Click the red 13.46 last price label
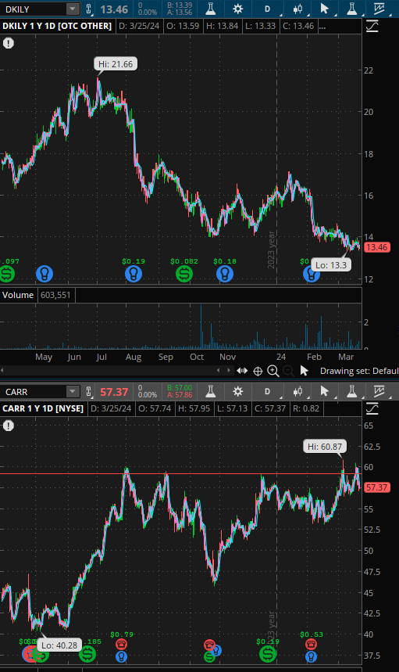The image size is (399, 672). (x=377, y=247)
